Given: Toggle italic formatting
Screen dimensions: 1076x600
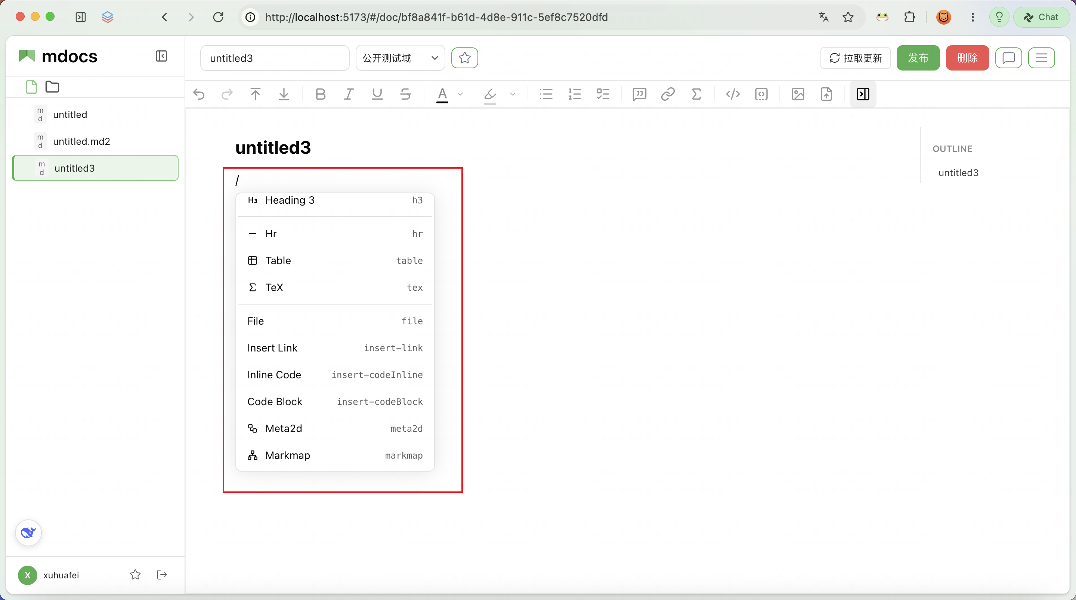Looking at the screenshot, I should pos(348,94).
